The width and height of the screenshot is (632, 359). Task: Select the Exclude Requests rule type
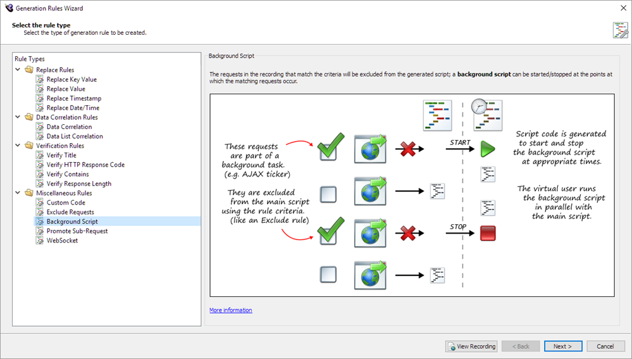pyautogui.click(x=70, y=213)
